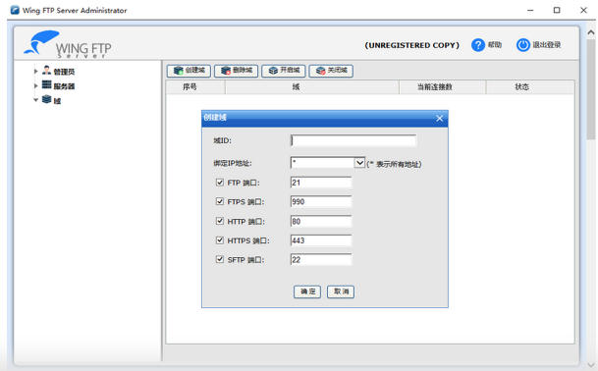Collapse the 域 tree node arrow
This screenshot has width=598, height=371.
coord(35,100)
